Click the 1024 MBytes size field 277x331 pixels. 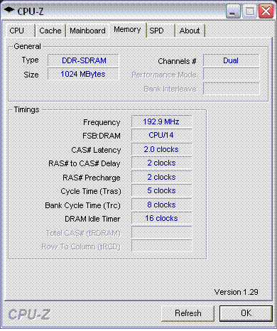click(x=83, y=74)
